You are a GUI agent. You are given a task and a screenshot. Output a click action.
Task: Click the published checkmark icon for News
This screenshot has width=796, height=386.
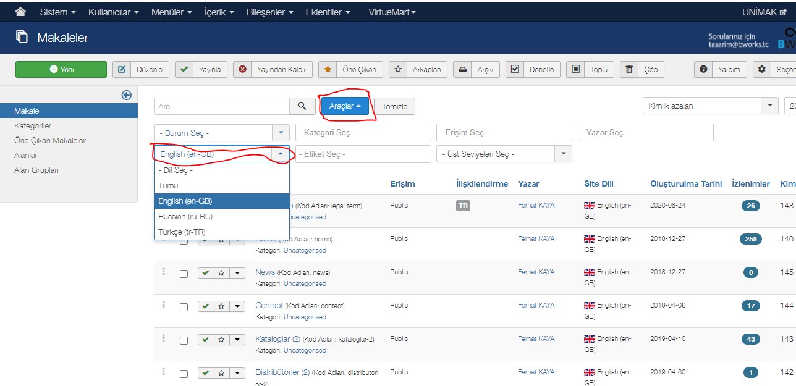[x=205, y=273]
